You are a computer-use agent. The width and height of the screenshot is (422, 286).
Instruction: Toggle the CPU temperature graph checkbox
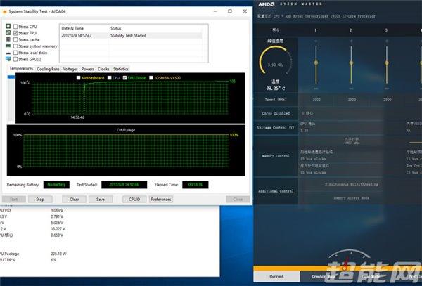pyautogui.click(x=109, y=78)
